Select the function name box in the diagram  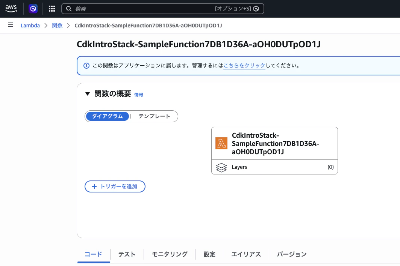coord(274,143)
